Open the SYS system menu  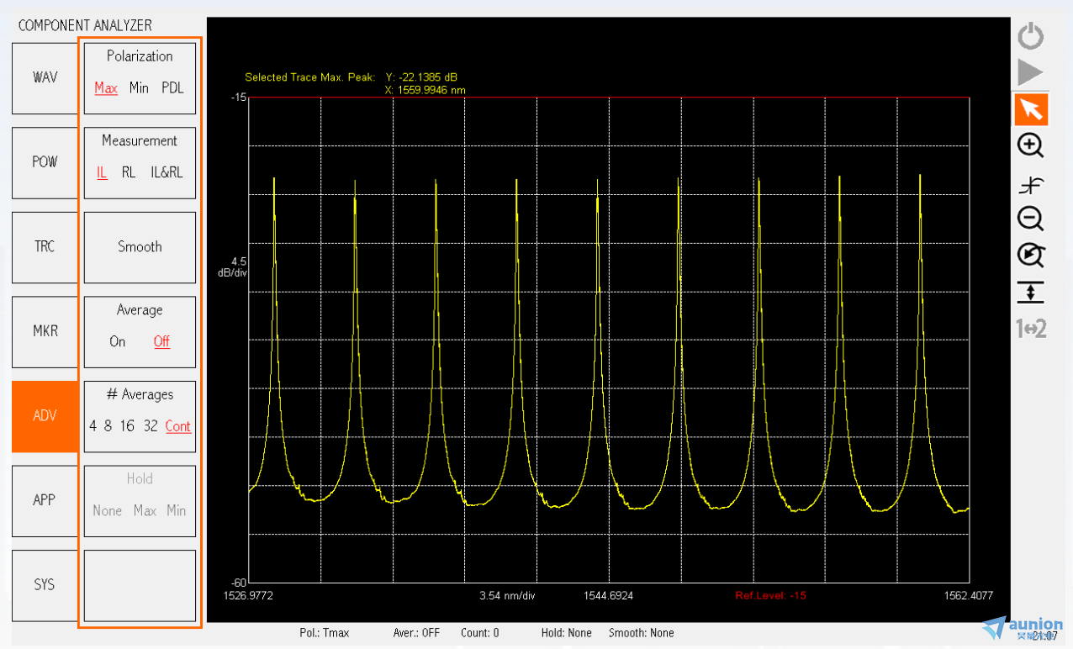(45, 584)
